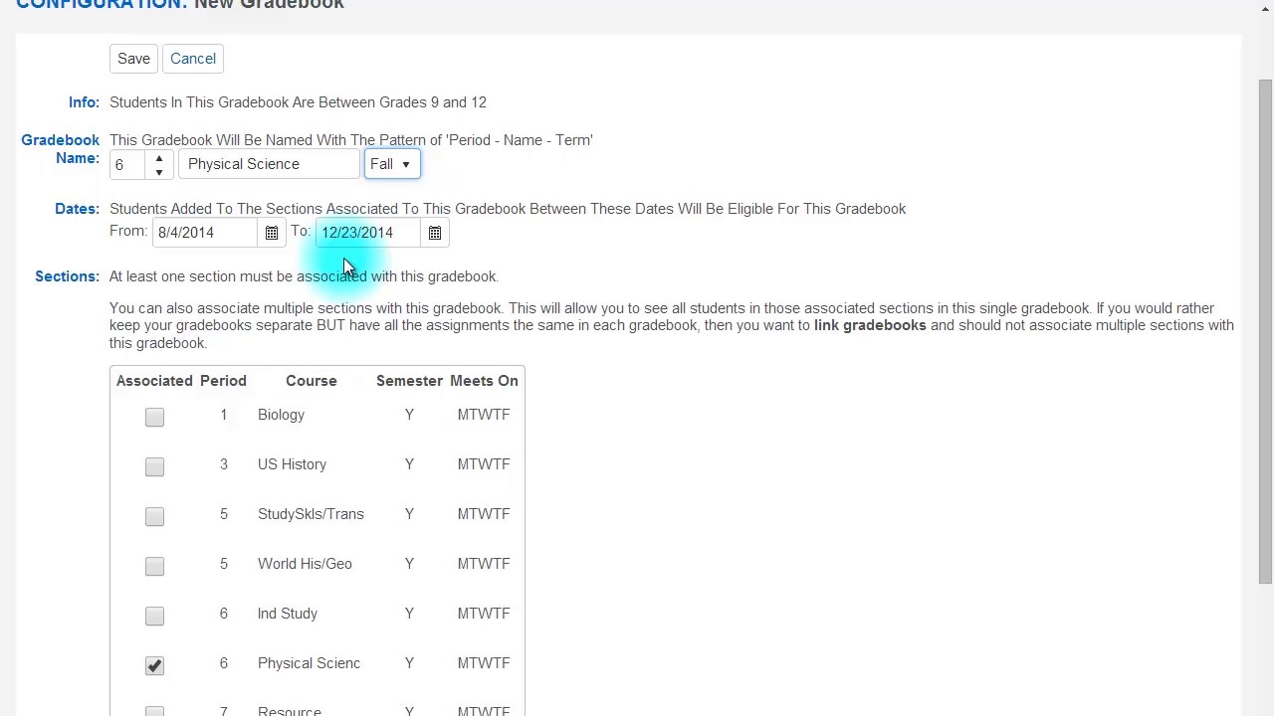The image size is (1274, 716).
Task: Check the Biology section checkbox
Action: 154,417
